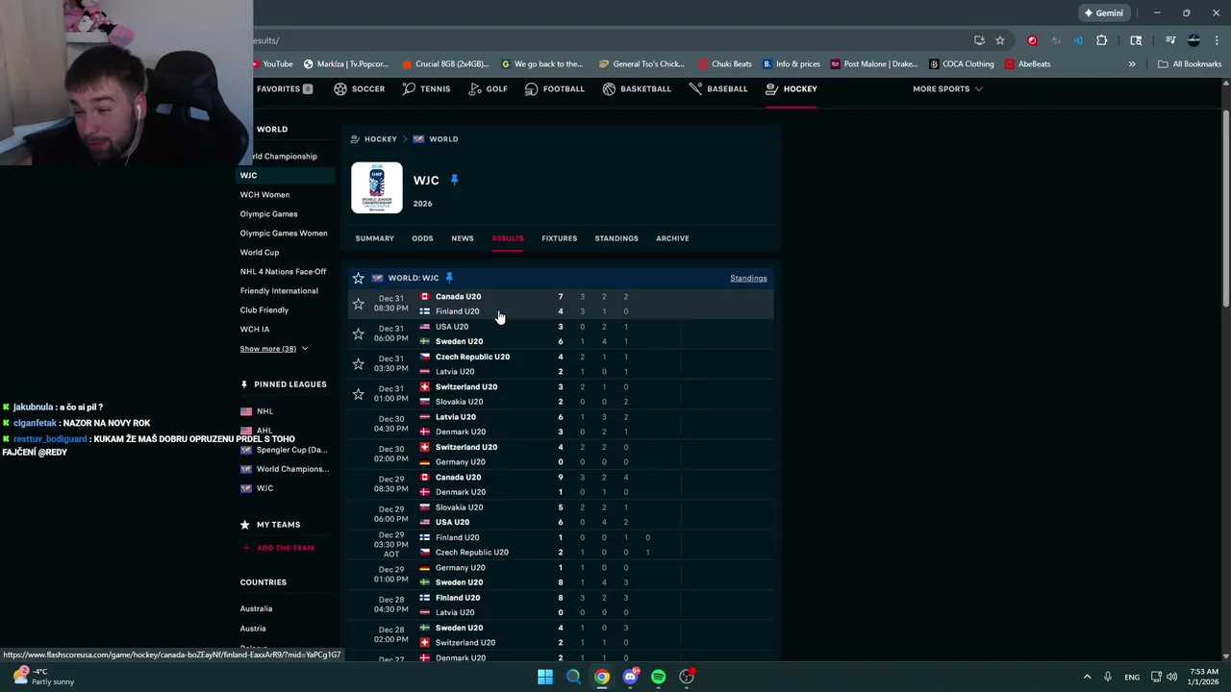Open the Slovakia U20 vs USA U20 result
1231x692 pixels.
pos(560,514)
